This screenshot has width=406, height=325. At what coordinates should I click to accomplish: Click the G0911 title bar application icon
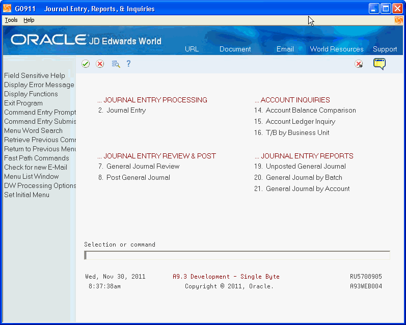[x=7, y=9]
